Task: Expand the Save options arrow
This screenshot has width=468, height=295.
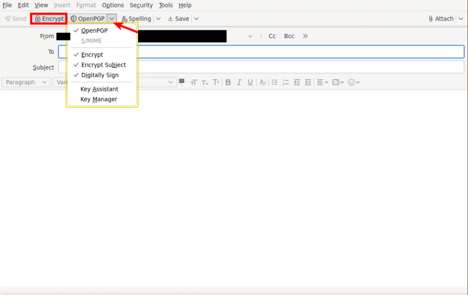Action: tap(196, 19)
